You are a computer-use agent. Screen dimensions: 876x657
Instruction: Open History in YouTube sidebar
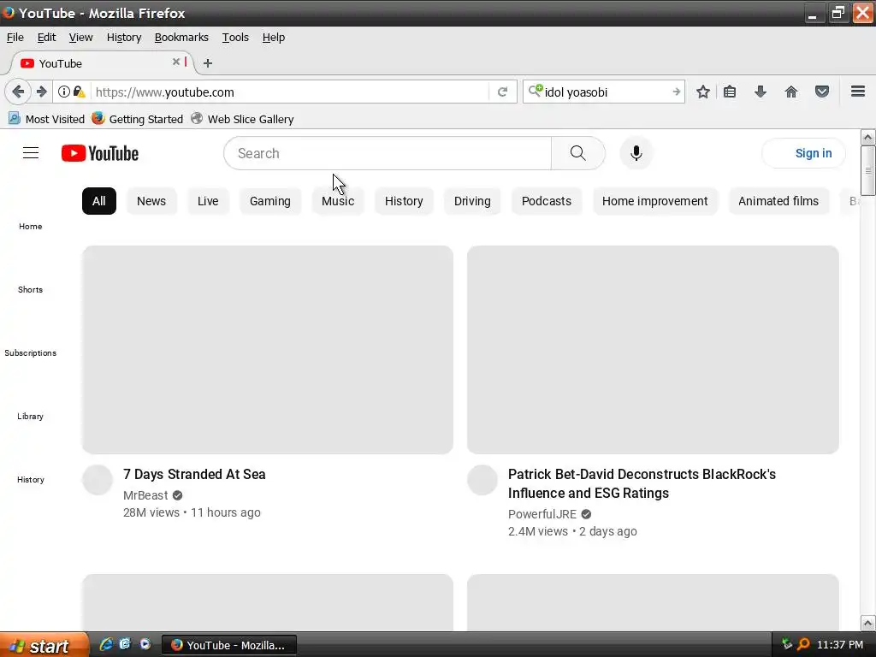point(30,479)
